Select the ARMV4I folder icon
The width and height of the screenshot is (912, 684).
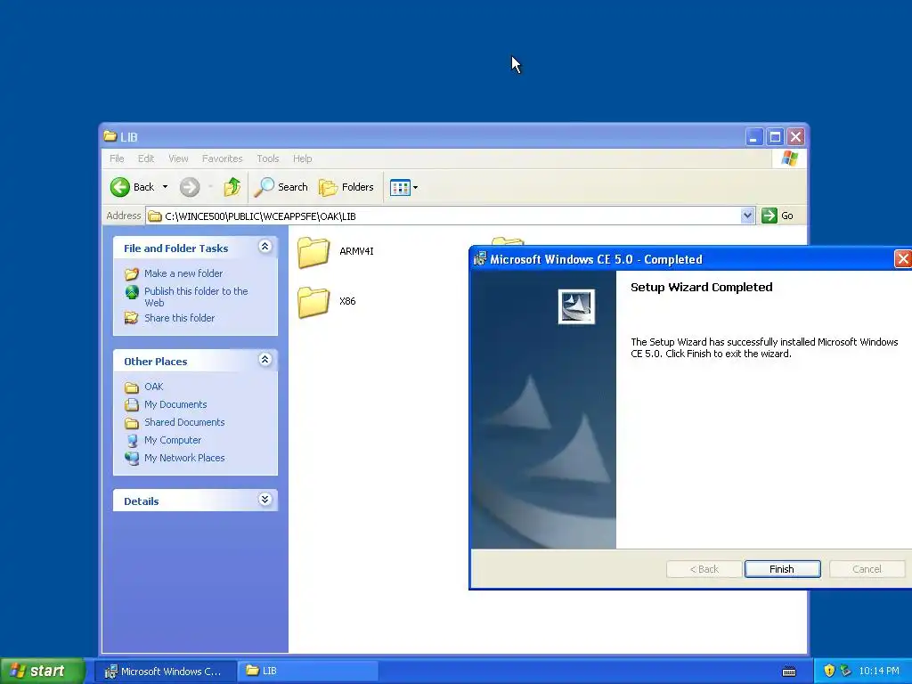click(x=313, y=252)
